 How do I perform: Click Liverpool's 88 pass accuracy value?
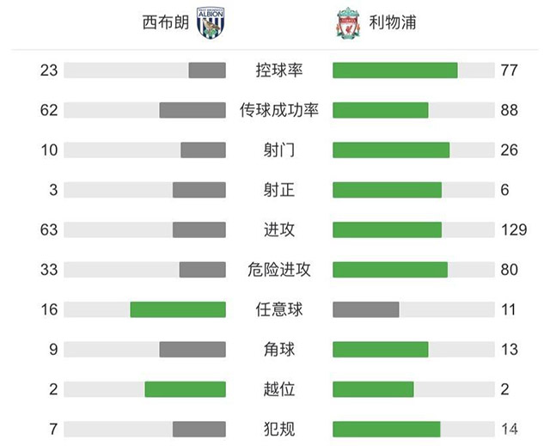pos(509,110)
